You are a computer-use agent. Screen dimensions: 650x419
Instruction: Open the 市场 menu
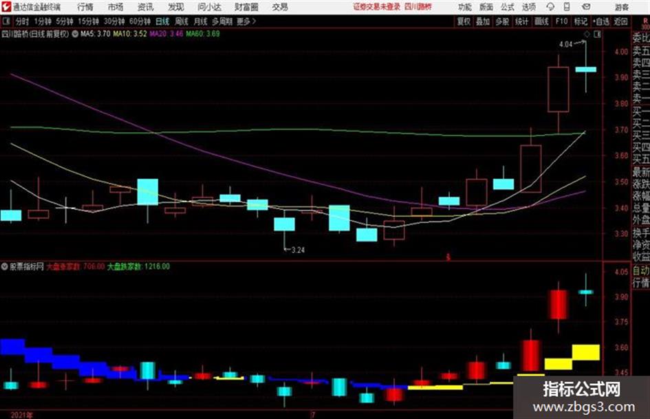coord(116,7)
